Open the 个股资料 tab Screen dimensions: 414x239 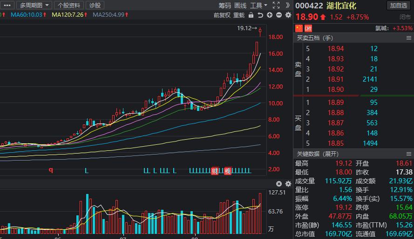click(69, 5)
